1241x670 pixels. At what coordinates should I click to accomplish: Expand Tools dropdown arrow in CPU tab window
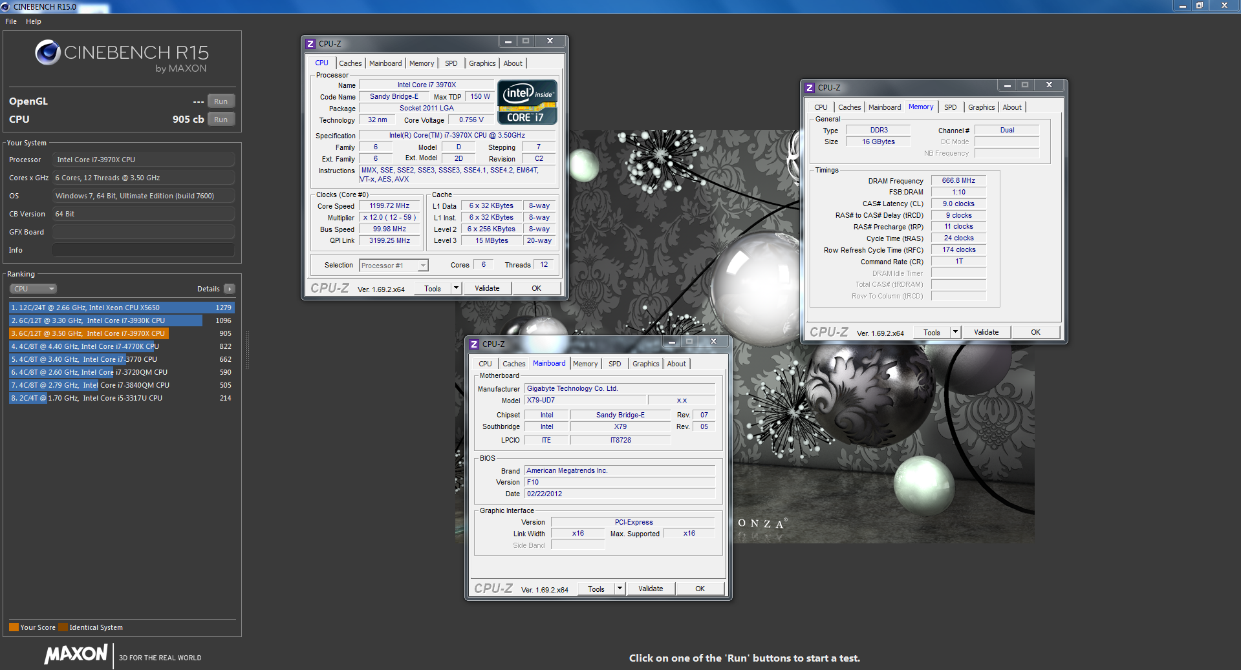point(456,289)
